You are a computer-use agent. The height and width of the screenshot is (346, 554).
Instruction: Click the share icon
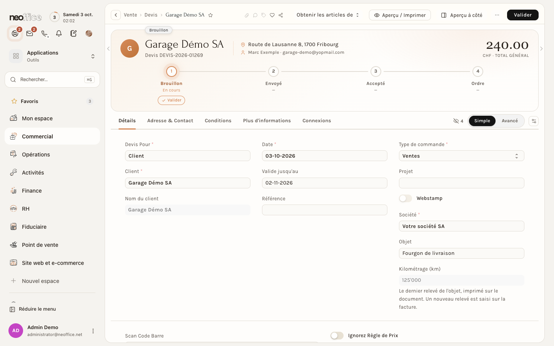click(281, 15)
